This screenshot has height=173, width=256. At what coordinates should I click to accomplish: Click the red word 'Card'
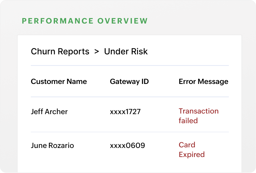187,145
